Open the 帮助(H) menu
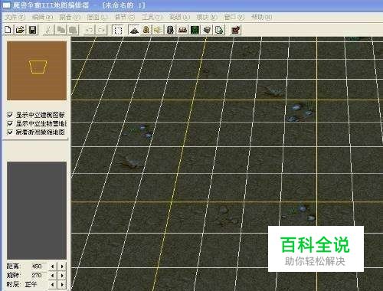Screen dimensions: 383x291 pyautogui.click(x=261, y=17)
